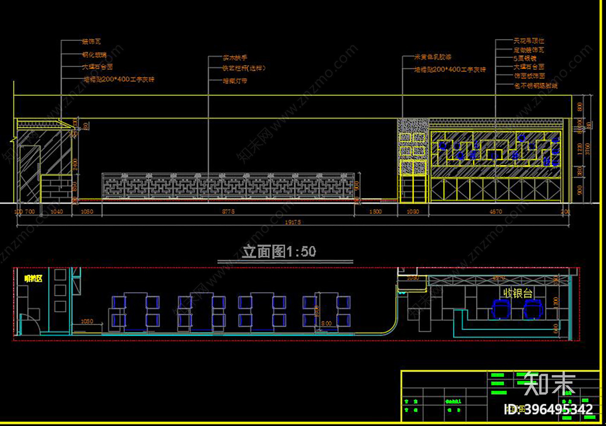This screenshot has width=606, height=426.
Task: Select the drawing title 立面图1:50
Action: click(279, 251)
